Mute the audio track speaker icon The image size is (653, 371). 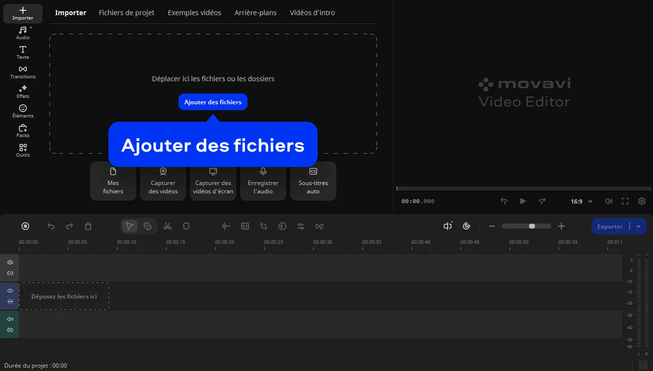tap(10, 319)
